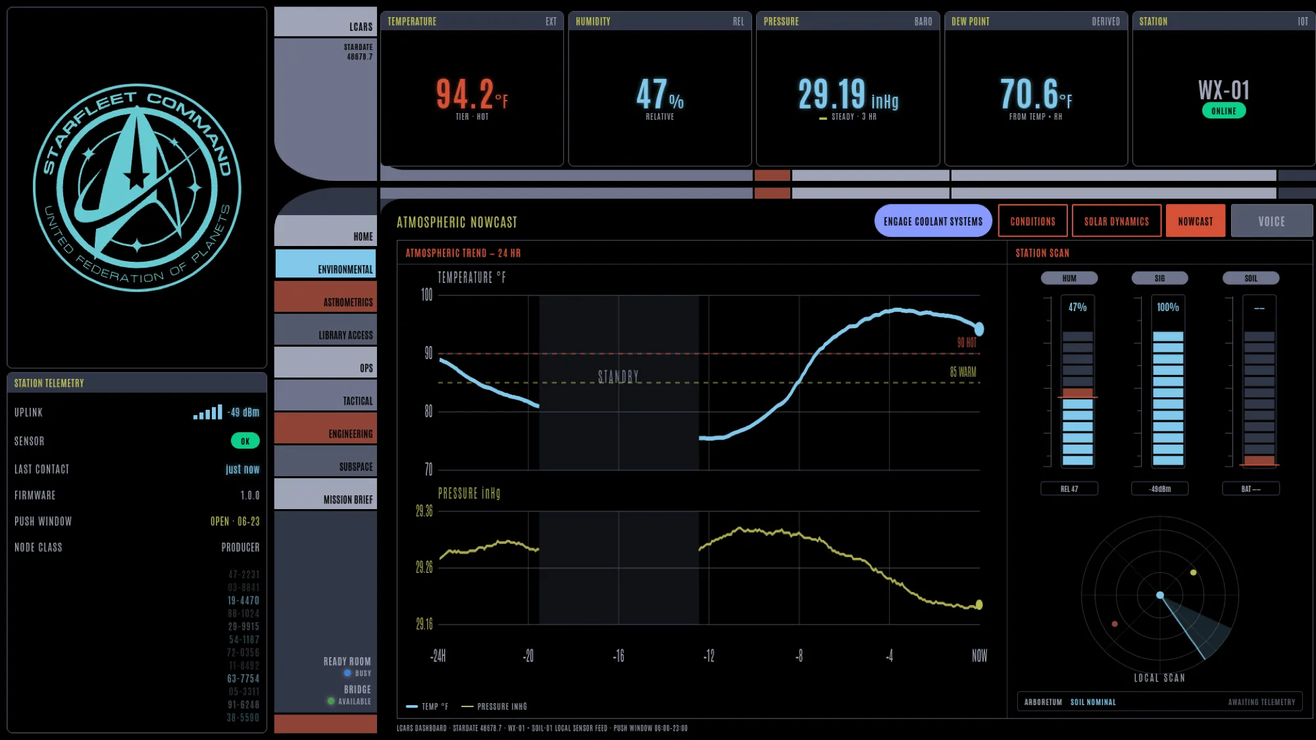Go to Library Access
Screen dimensions: 1316x740
coord(325,330)
